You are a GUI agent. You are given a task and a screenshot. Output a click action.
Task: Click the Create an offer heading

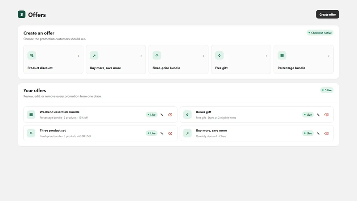[x=39, y=33]
